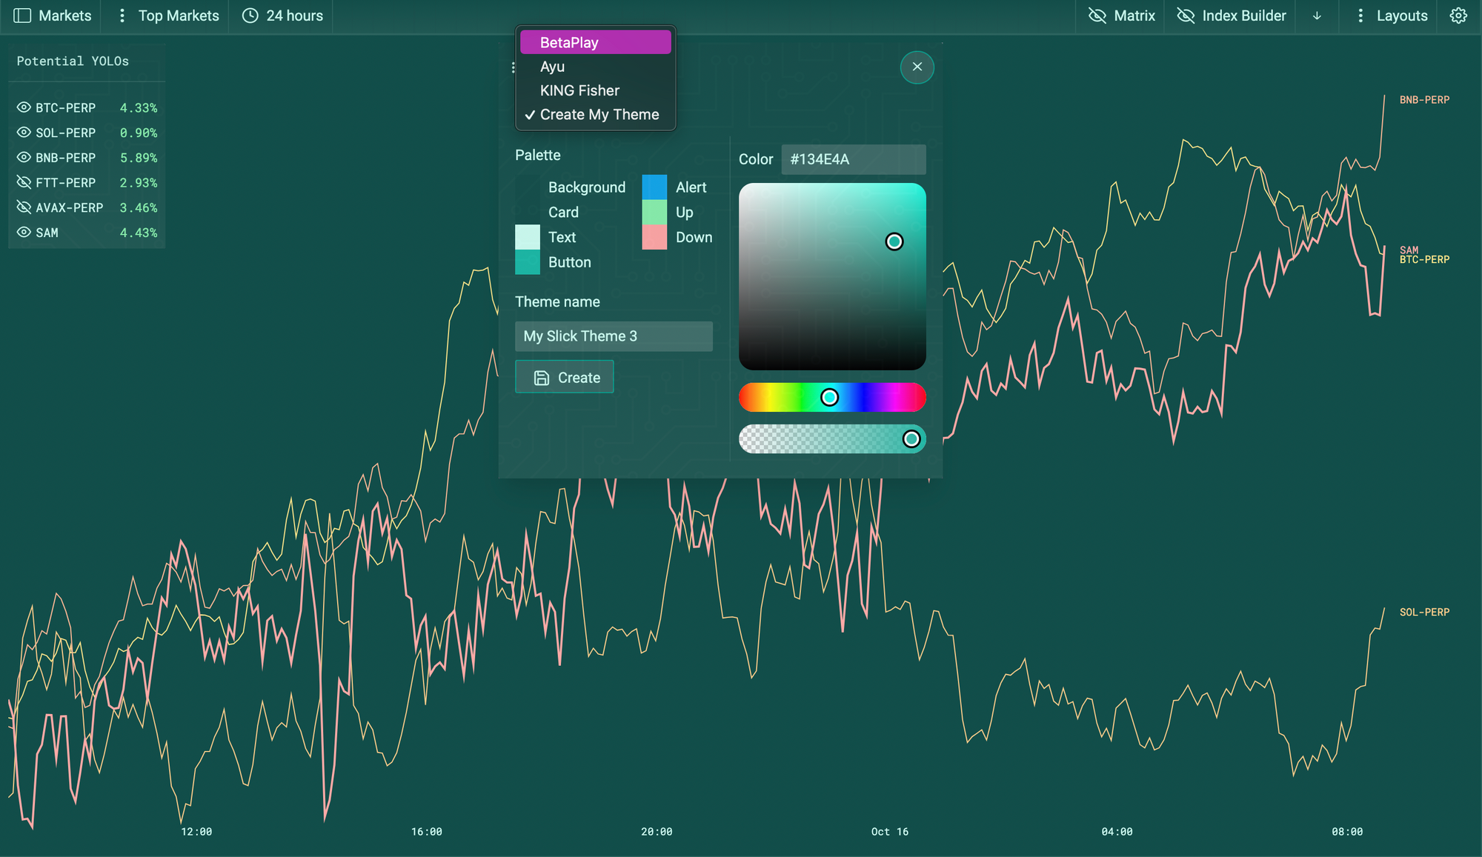Close the theme creator panel
Viewport: 1482px width, 857px height.
[917, 67]
